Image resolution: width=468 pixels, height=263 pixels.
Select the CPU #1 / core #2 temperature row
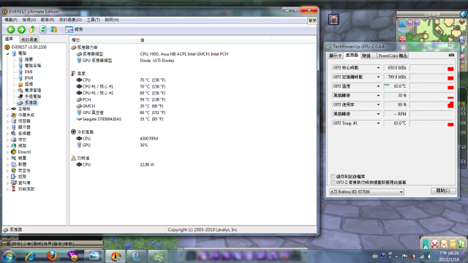coord(193,93)
